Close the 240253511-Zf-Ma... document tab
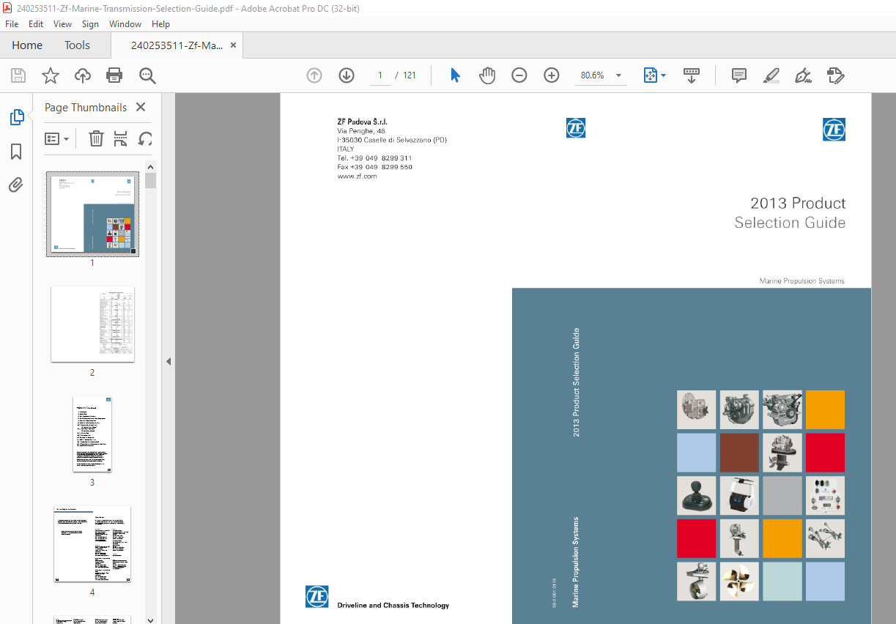The image size is (896, 624). pyautogui.click(x=233, y=45)
